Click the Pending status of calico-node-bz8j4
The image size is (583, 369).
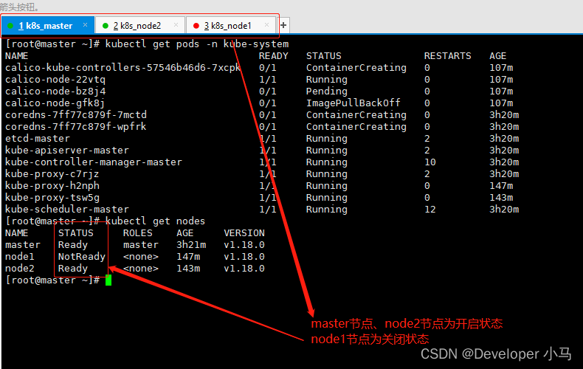[326, 92]
